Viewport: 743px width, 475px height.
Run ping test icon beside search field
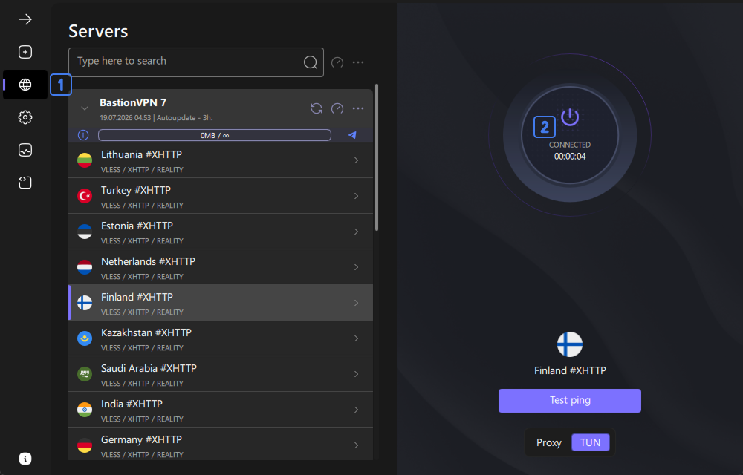[x=337, y=62]
